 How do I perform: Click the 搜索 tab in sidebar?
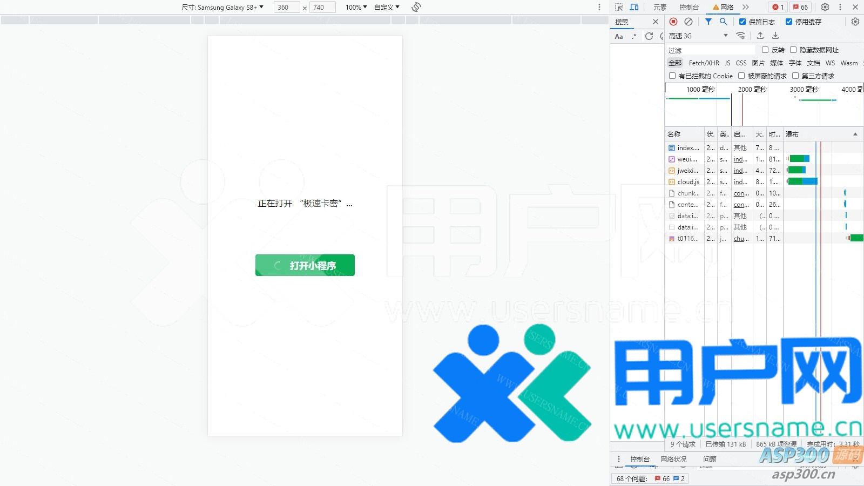pos(622,22)
